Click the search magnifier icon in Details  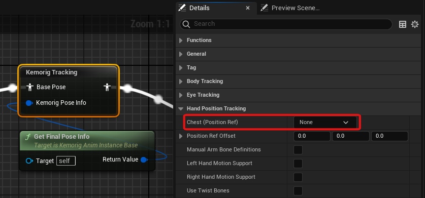point(186,24)
